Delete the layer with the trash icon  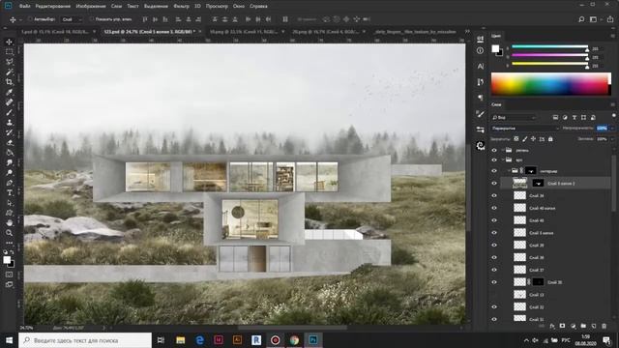pos(604,326)
